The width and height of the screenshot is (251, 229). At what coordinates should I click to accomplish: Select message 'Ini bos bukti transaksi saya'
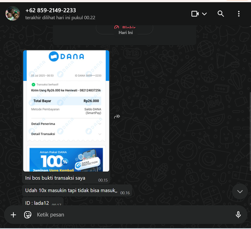[55, 178]
